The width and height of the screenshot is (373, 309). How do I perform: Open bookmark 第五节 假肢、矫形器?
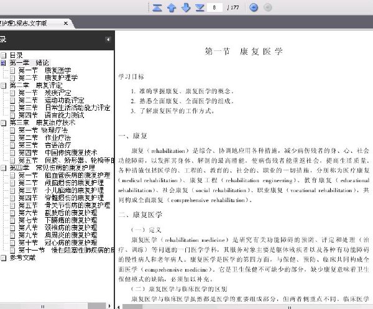66,160
